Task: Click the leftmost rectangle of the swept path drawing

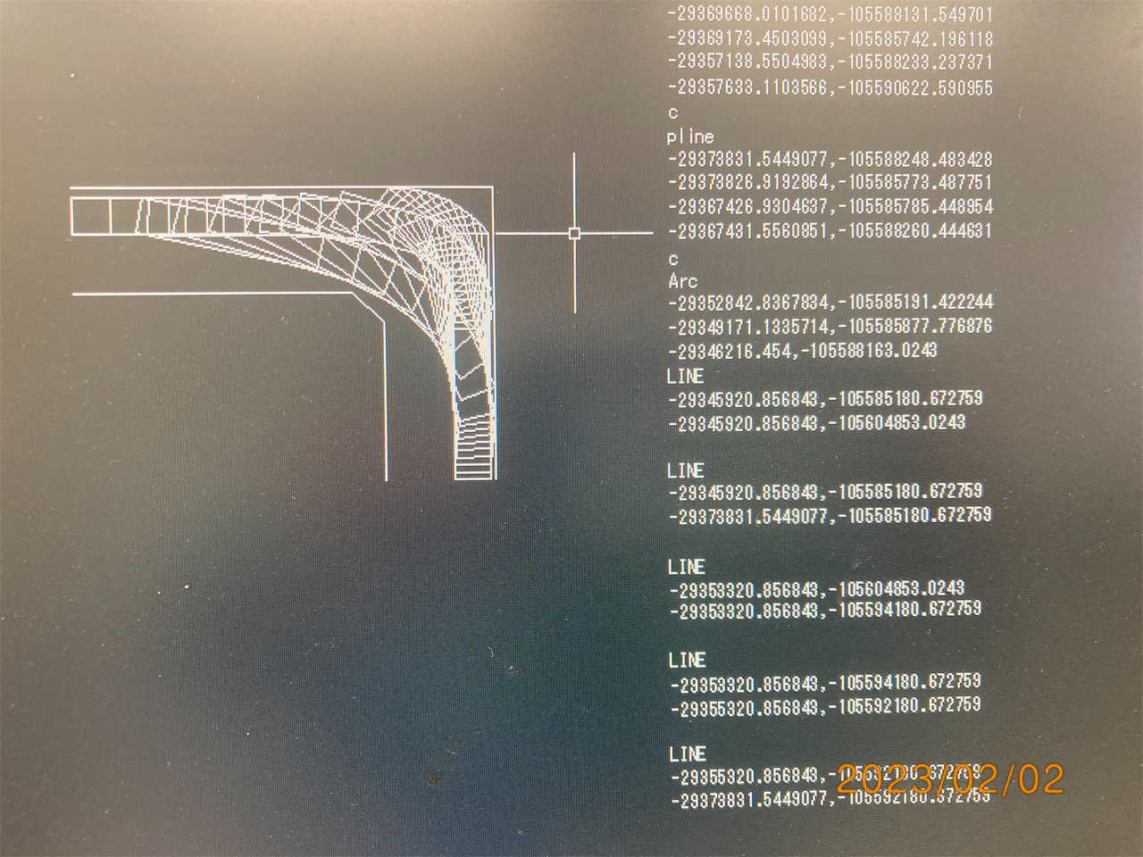Action: 90,217
